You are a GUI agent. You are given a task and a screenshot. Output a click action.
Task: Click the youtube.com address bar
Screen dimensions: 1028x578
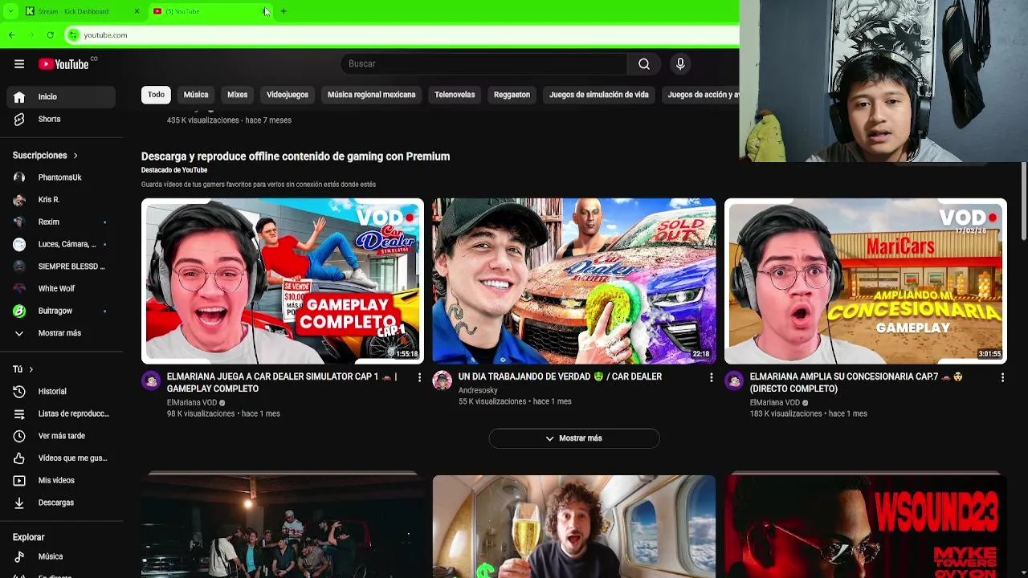402,35
